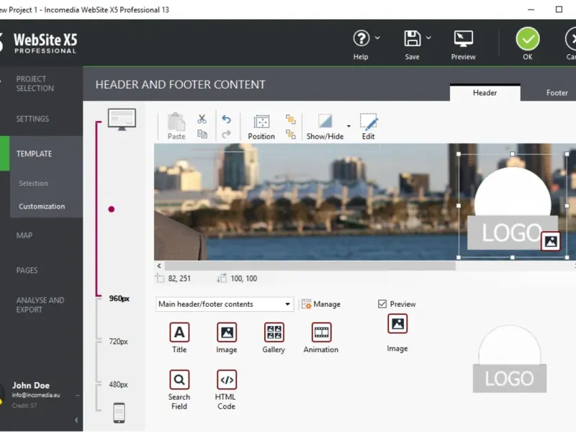576x432 pixels.
Task: Open the Template step
Action: (34, 153)
